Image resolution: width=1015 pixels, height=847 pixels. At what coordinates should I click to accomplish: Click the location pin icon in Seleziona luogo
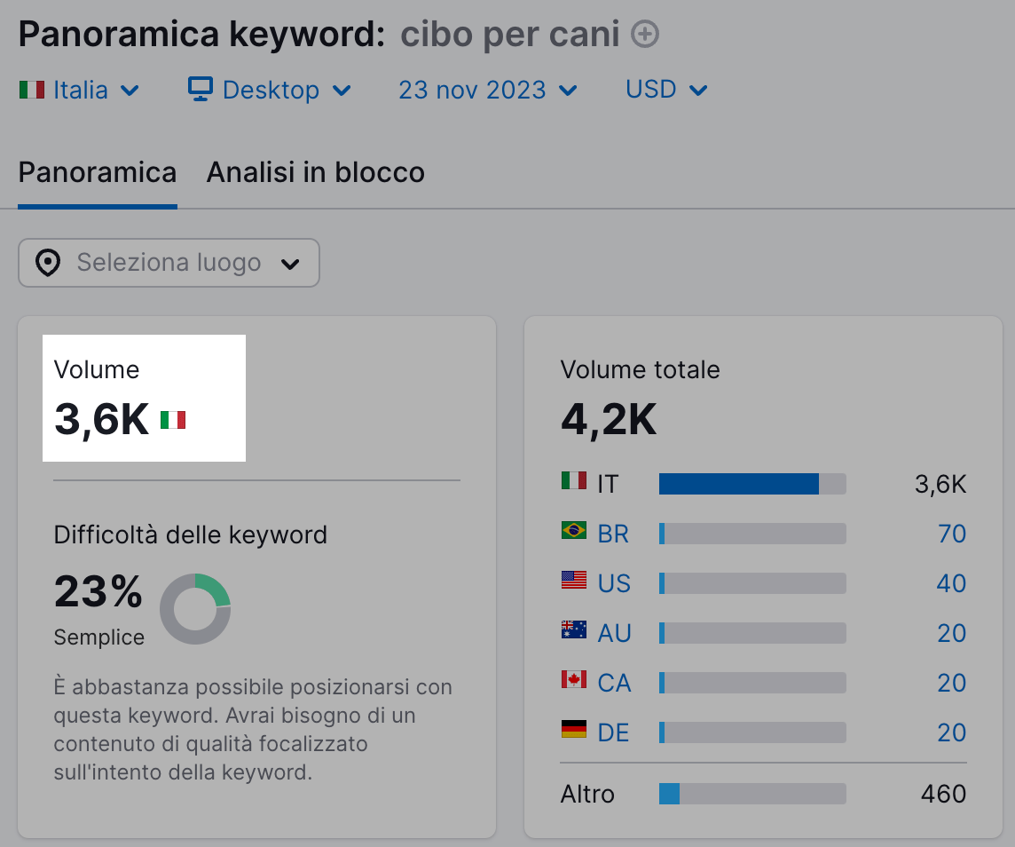49,263
